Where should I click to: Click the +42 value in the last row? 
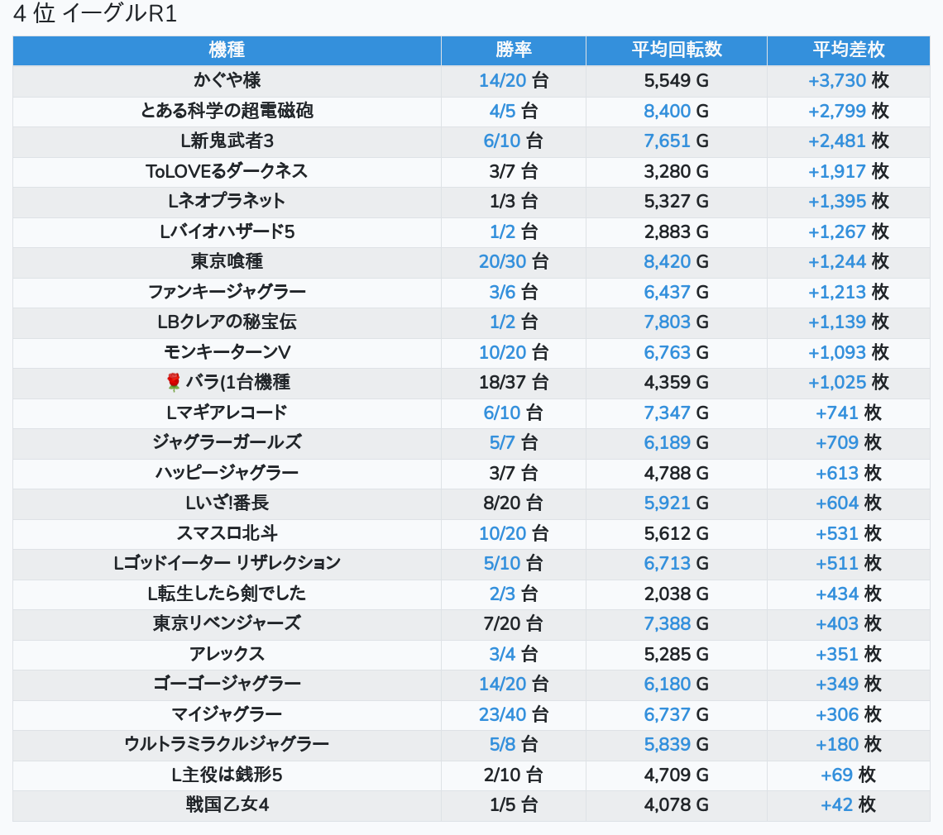(836, 804)
